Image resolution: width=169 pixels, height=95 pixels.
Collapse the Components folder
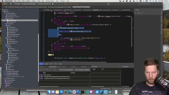click(5, 18)
